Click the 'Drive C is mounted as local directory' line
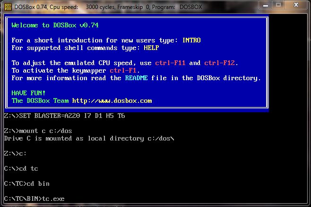This screenshot has height=207, width=311. pyautogui.click(x=89, y=138)
